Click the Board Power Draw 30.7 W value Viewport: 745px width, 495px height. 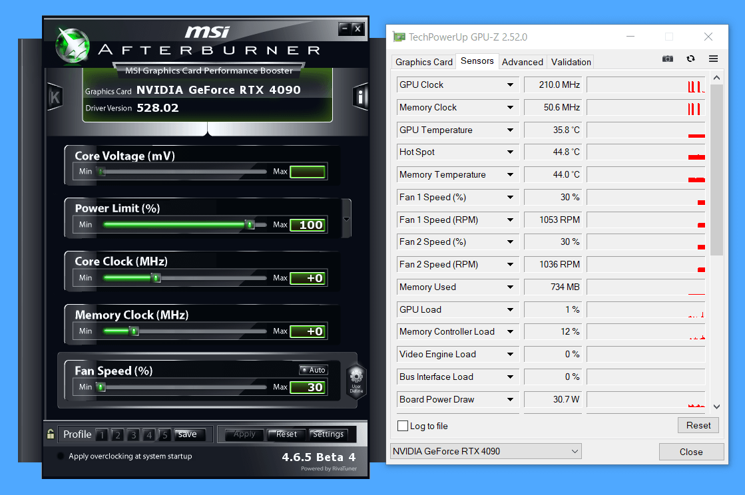tap(553, 399)
